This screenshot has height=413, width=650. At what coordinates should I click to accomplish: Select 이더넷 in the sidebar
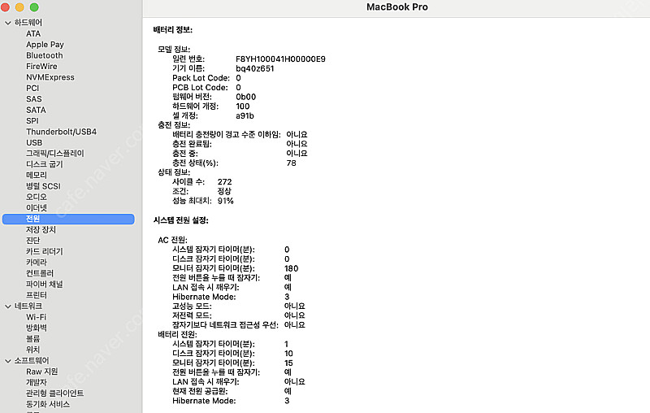(37, 208)
